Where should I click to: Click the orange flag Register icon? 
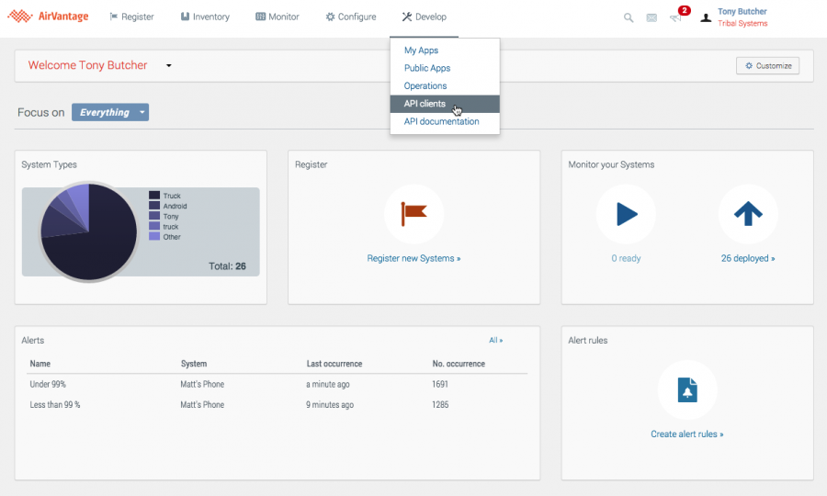click(x=413, y=213)
